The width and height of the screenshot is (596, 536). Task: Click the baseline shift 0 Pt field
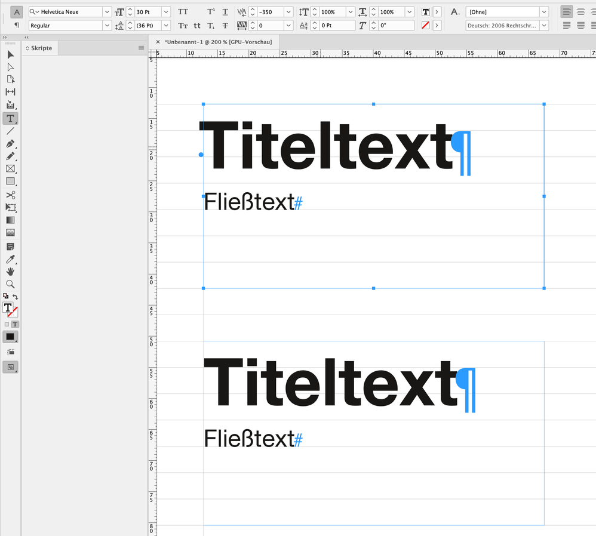click(x=337, y=26)
